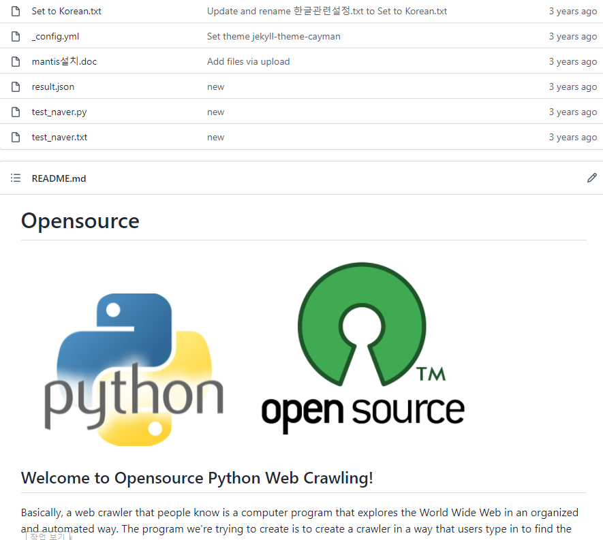Click '3 years ago' on result.json row
Screen dimensions: 603x540
[x=572, y=87]
